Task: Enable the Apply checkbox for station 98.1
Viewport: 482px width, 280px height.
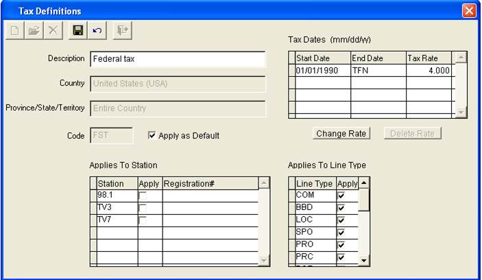Action: 143,196
